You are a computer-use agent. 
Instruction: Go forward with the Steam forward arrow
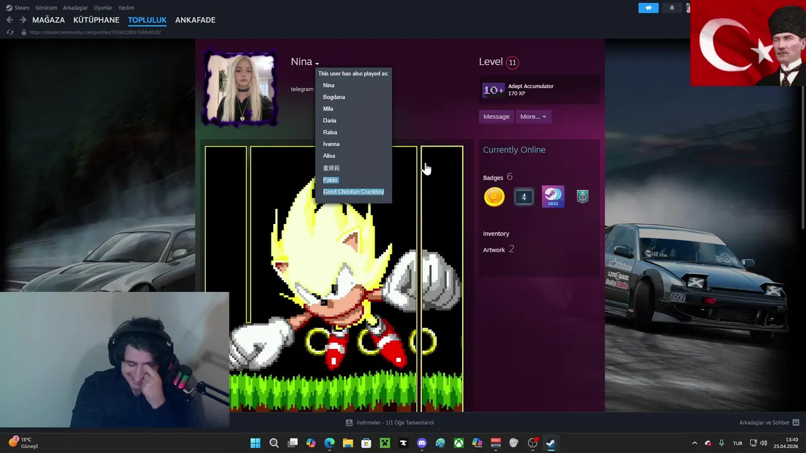[23, 20]
